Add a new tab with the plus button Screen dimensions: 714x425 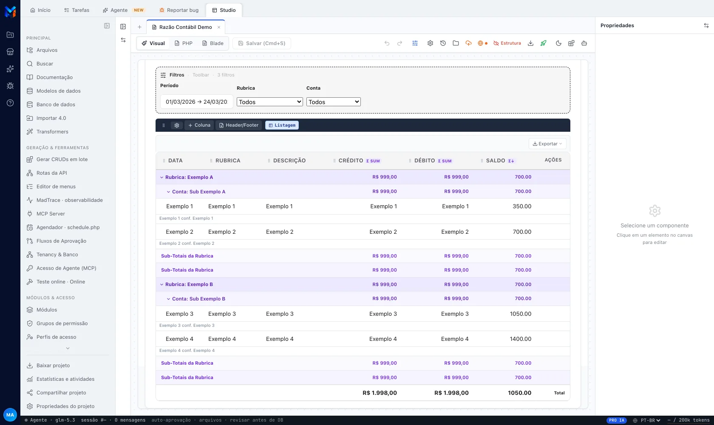click(139, 27)
